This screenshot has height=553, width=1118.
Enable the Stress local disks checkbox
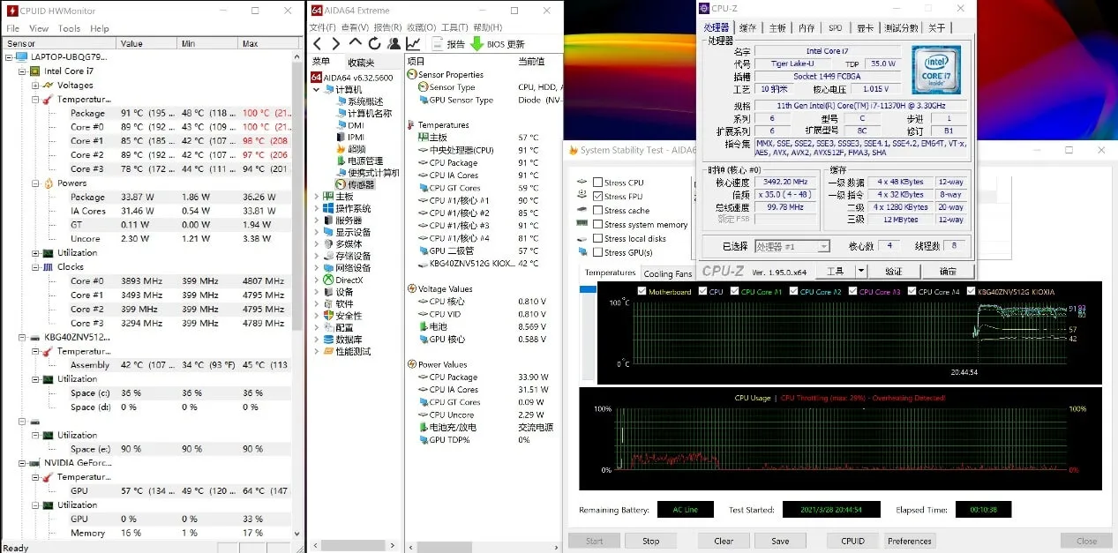597,238
